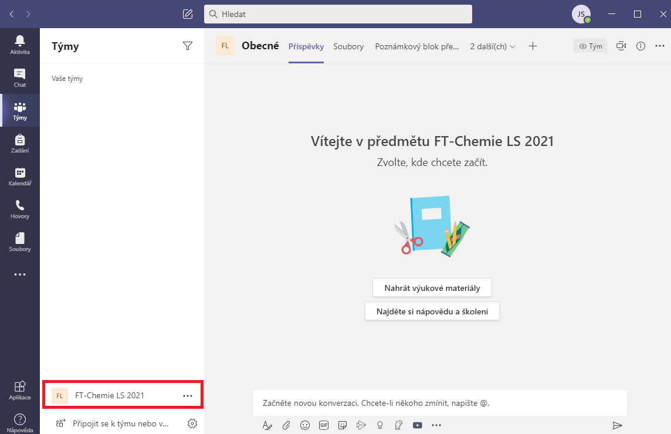Click the new conversation message field
This screenshot has width=671, height=434.
pyautogui.click(x=440, y=404)
